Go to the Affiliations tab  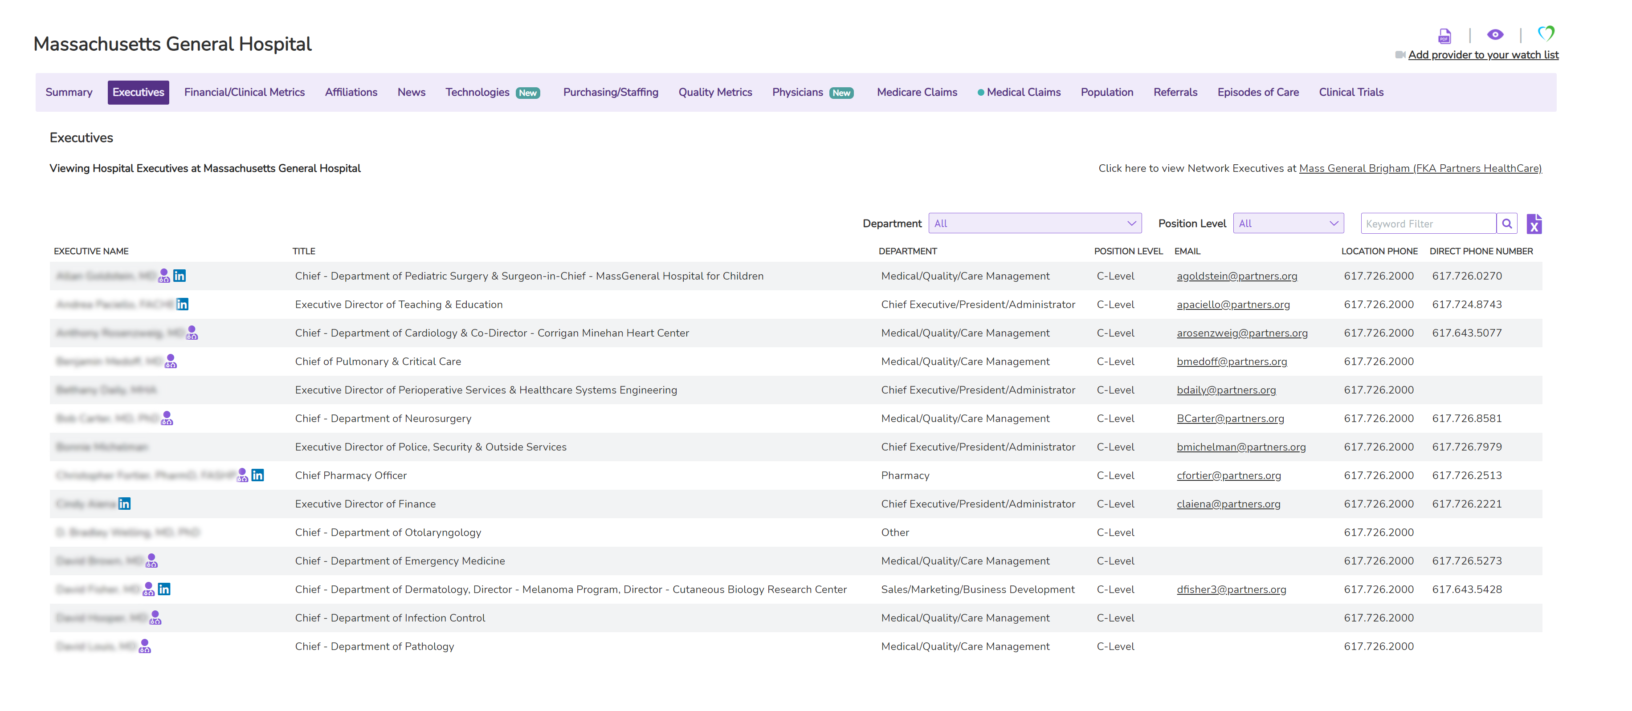[x=351, y=93]
